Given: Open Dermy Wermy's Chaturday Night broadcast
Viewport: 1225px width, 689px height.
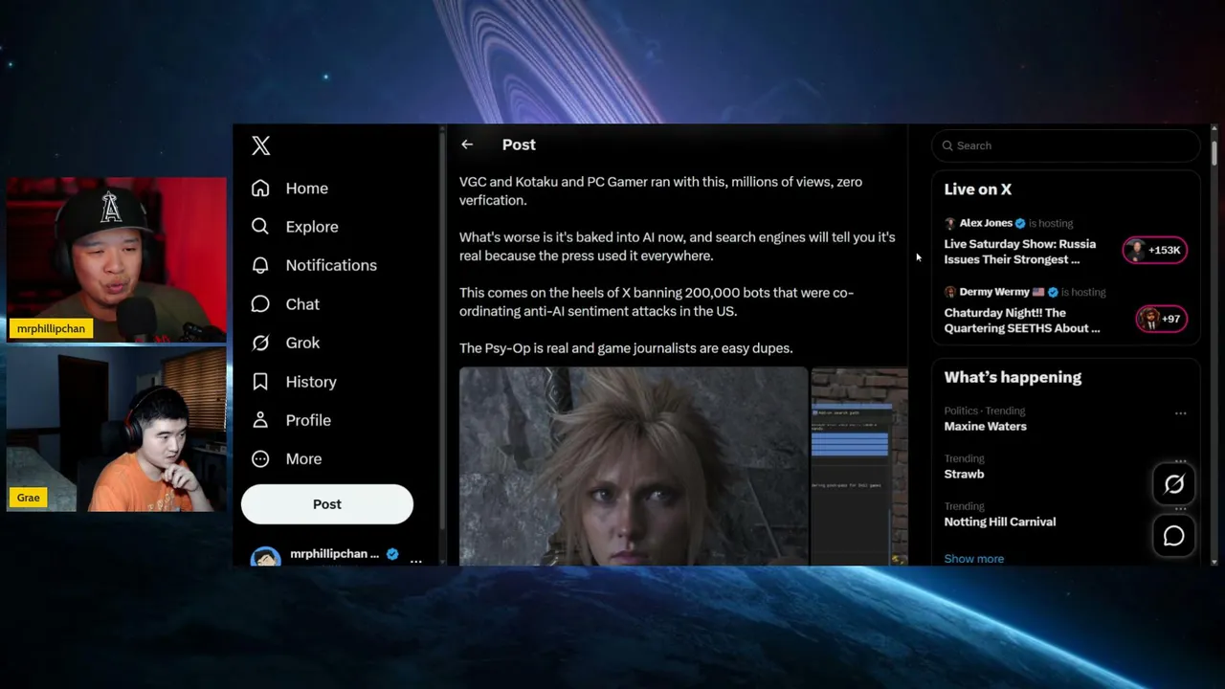Looking at the screenshot, I should pyautogui.click(x=1022, y=321).
